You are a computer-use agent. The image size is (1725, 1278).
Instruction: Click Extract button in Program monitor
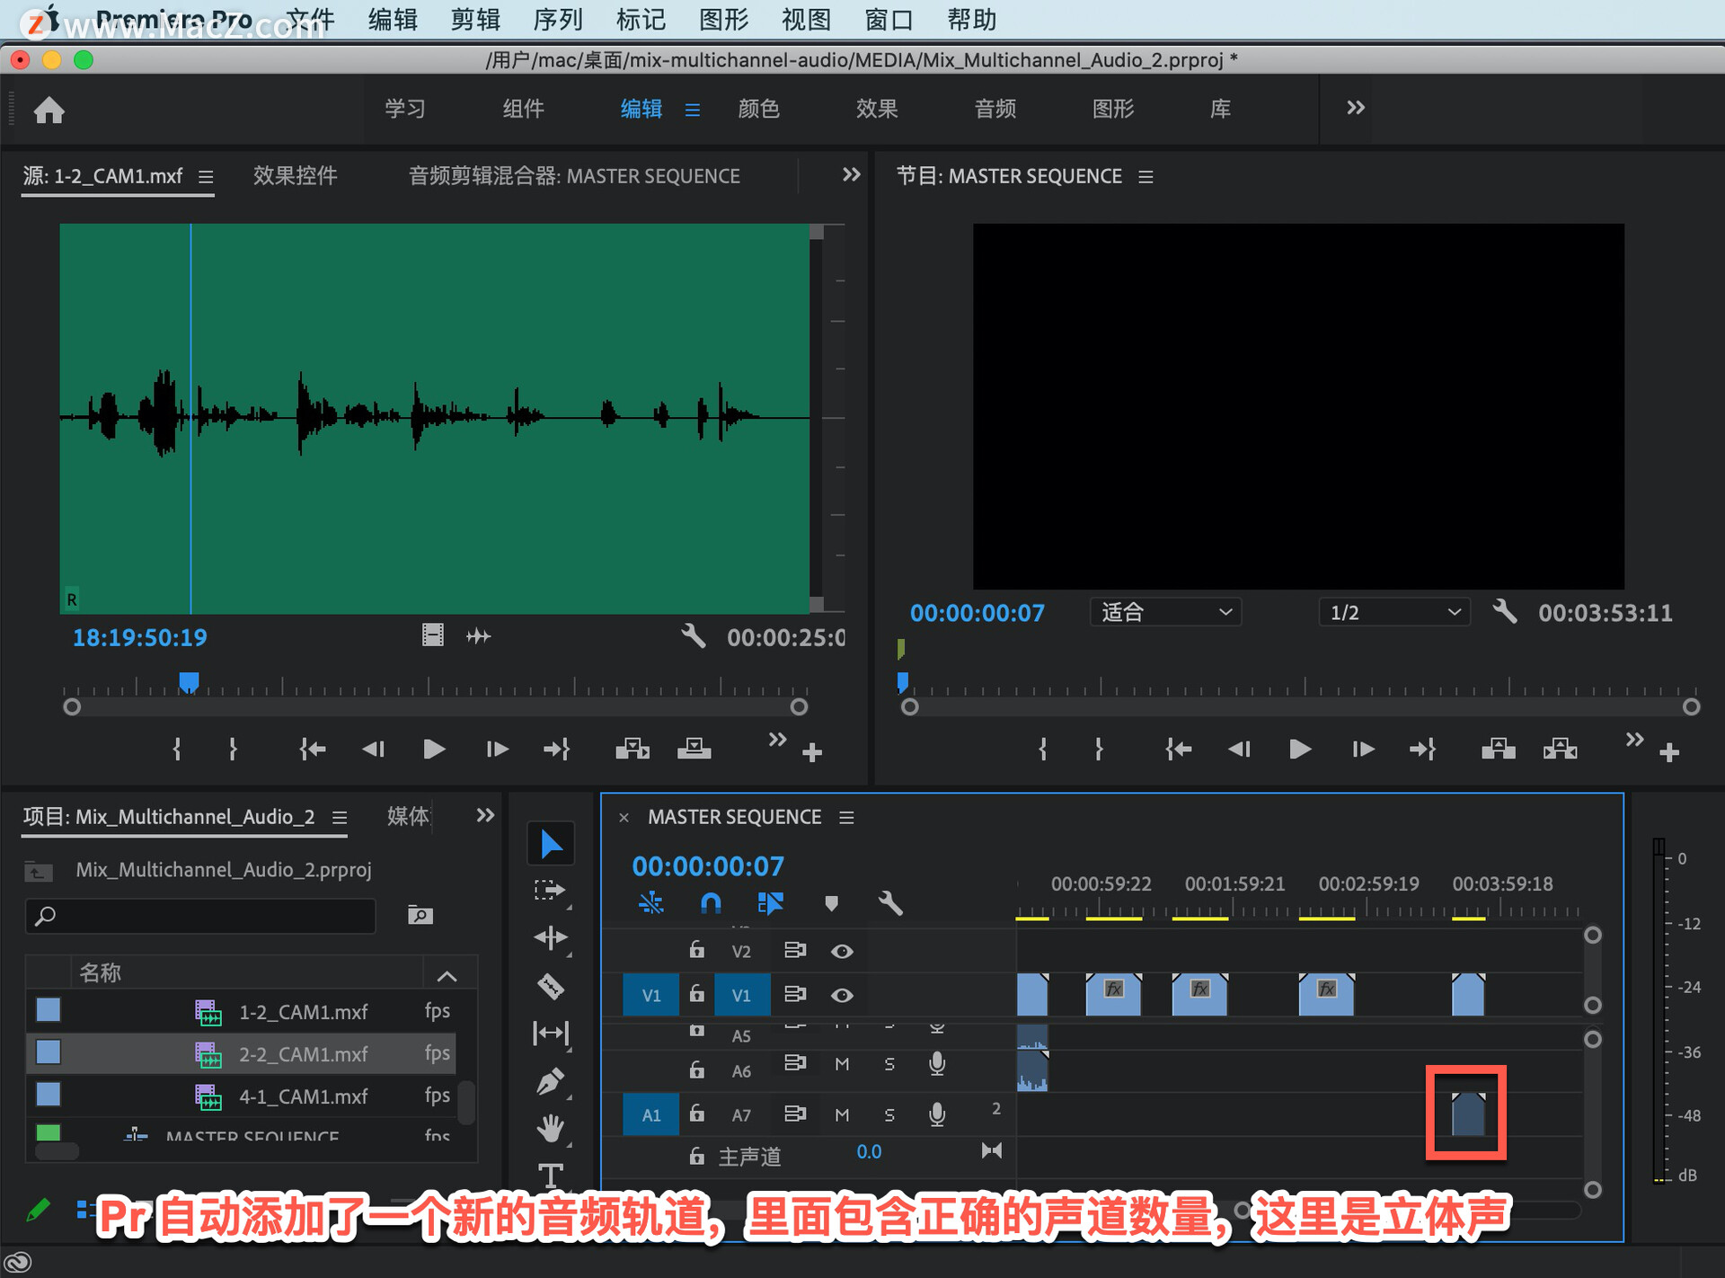tap(1561, 749)
